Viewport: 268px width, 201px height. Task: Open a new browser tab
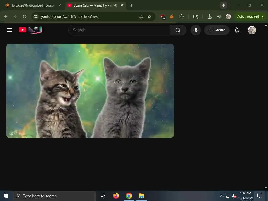point(131,5)
